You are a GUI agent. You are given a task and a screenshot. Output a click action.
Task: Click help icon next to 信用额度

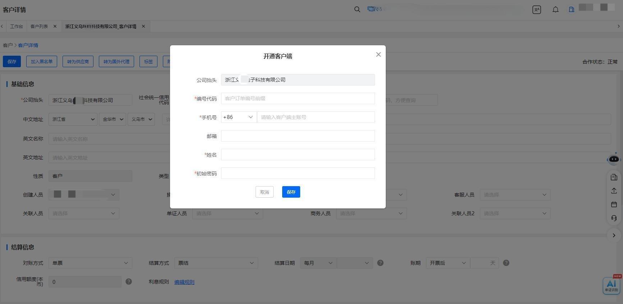(128, 282)
